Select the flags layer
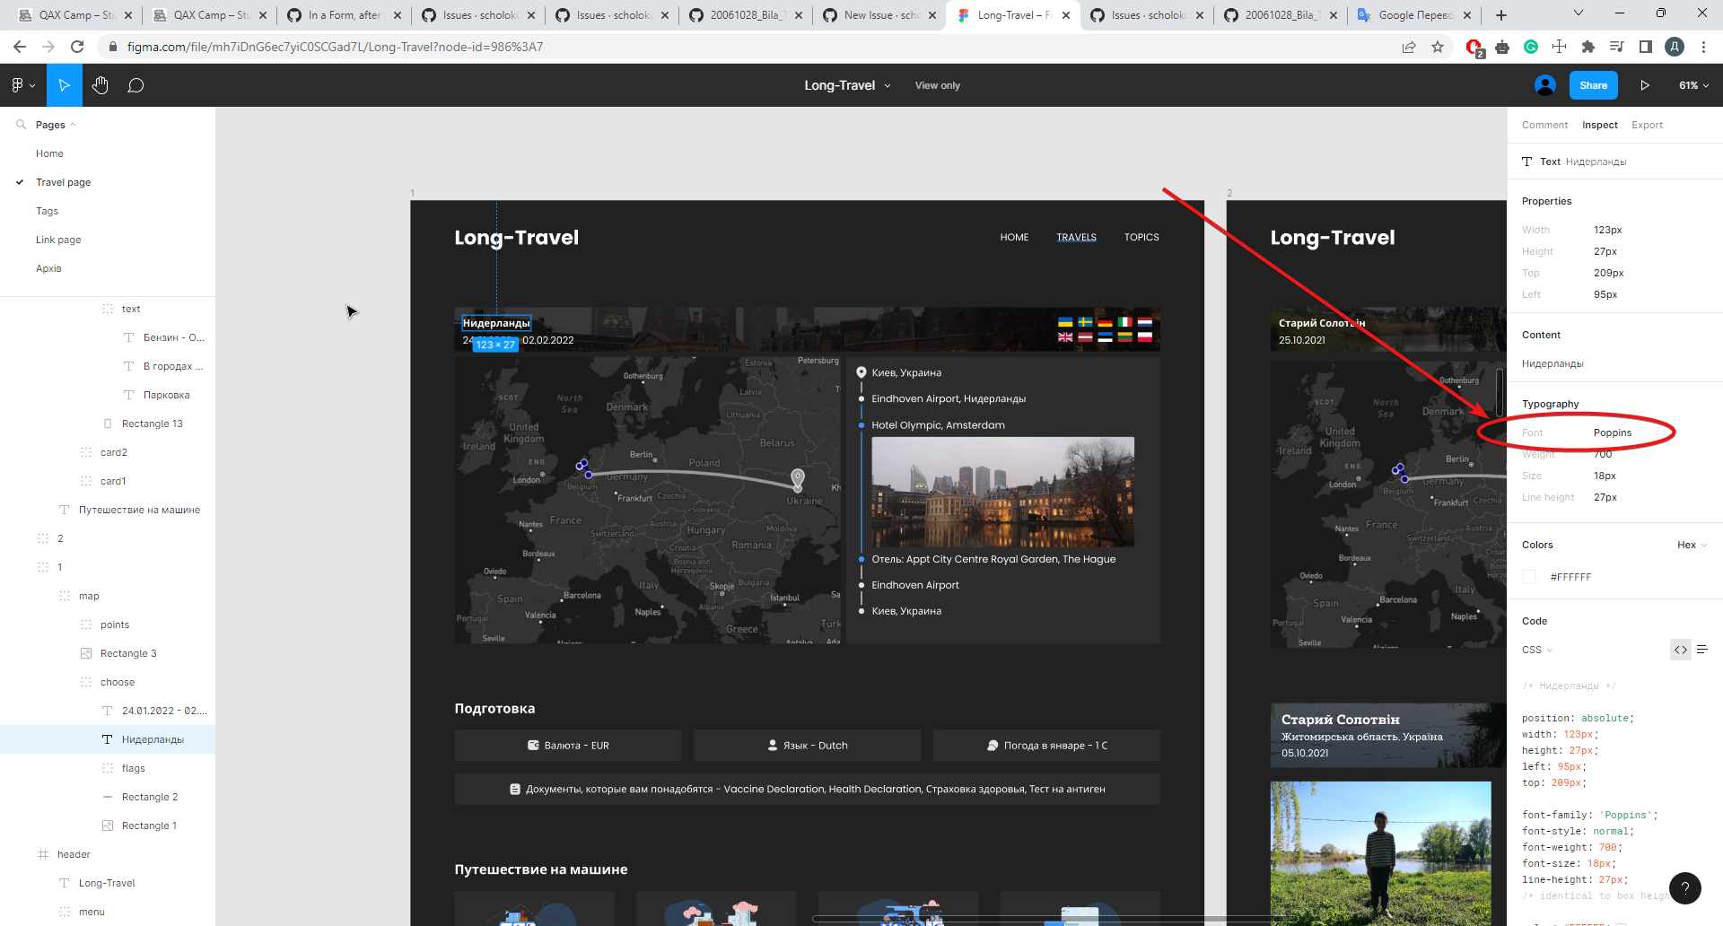 [x=108, y=768]
